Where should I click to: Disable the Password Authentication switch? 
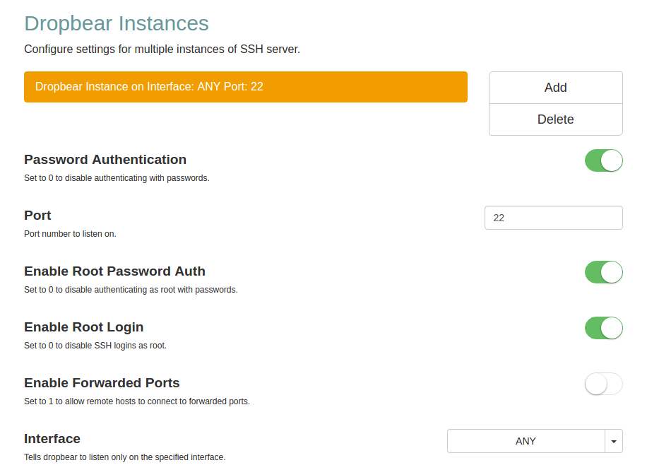pos(603,160)
